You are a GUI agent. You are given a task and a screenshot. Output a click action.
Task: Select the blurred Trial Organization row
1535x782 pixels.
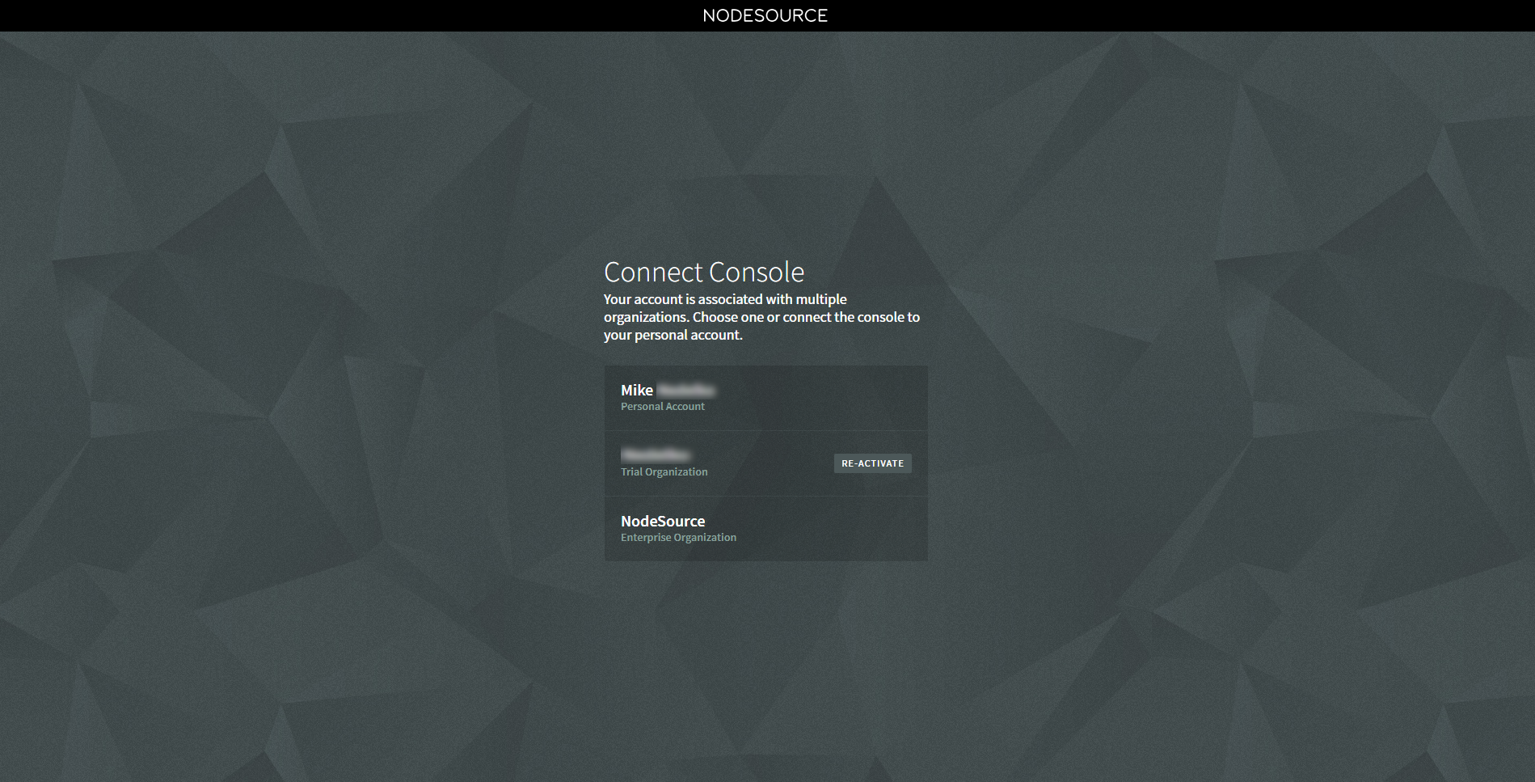coord(765,463)
